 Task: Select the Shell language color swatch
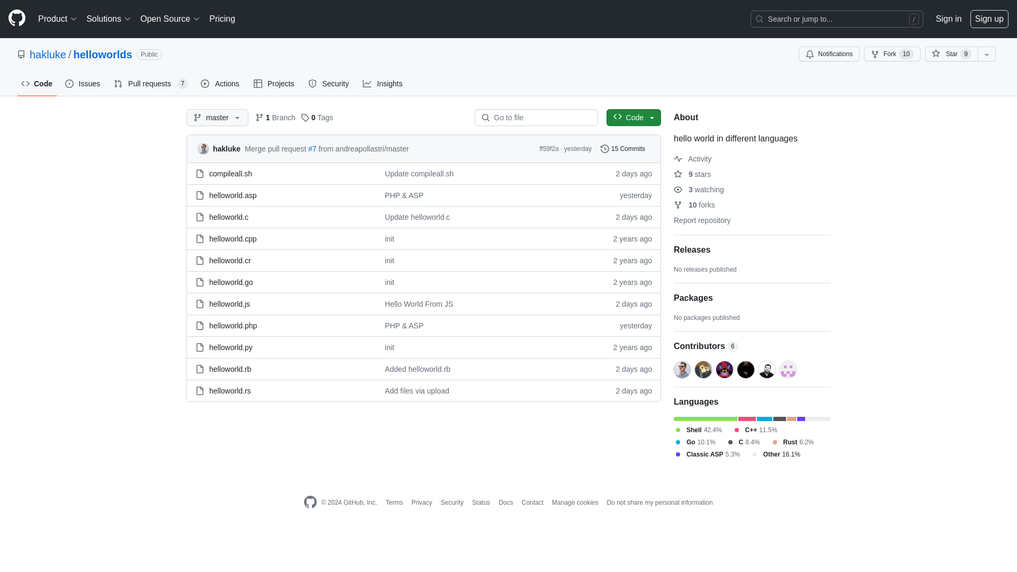tap(678, 430)
